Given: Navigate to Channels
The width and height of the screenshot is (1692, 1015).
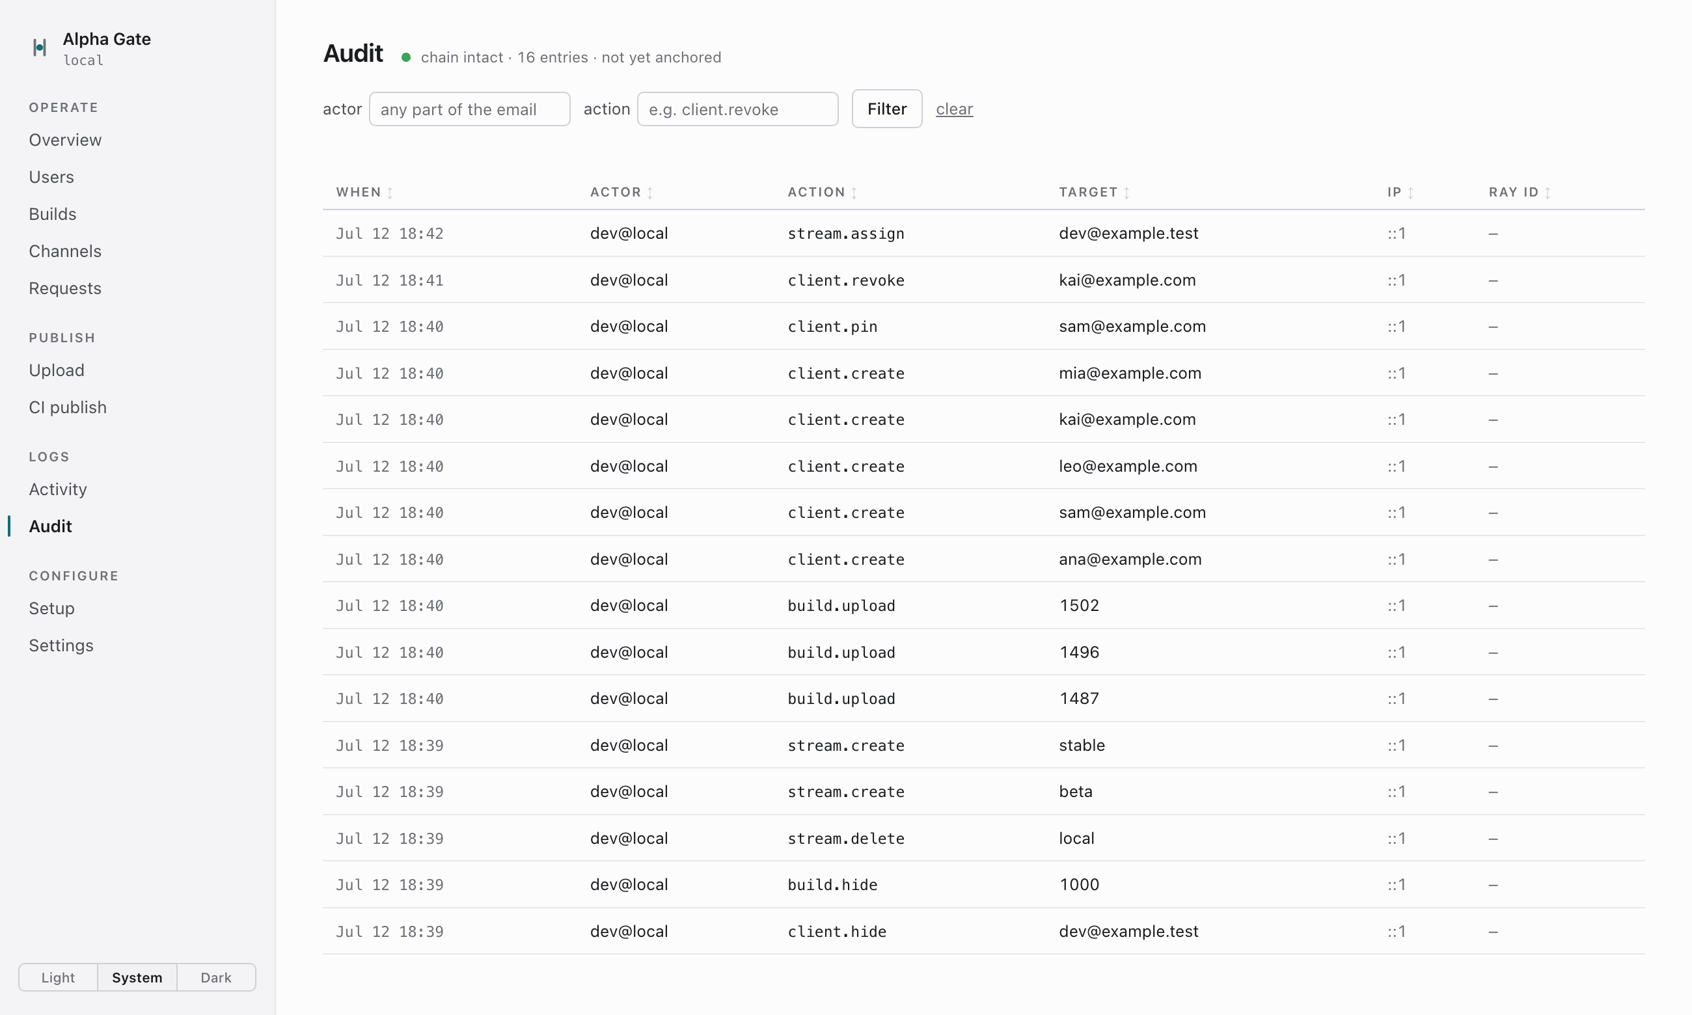Looking at the screenshot, I should tap(65, 251).
